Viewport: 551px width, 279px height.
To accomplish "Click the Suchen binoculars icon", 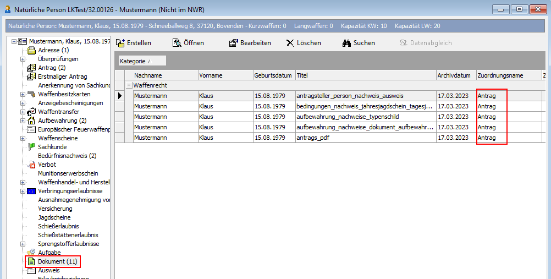I will (346, 43).
